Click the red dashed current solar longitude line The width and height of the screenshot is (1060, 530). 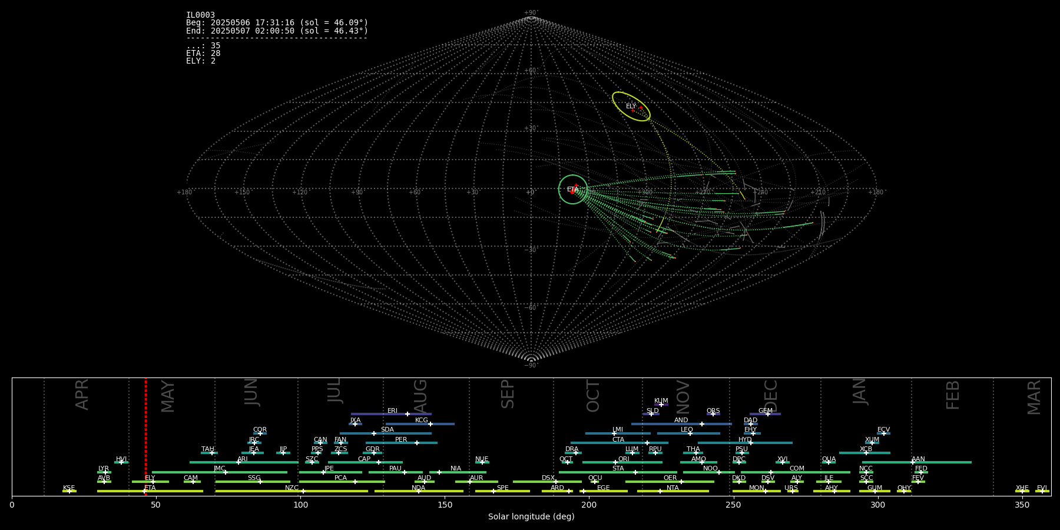pos(145,436)
